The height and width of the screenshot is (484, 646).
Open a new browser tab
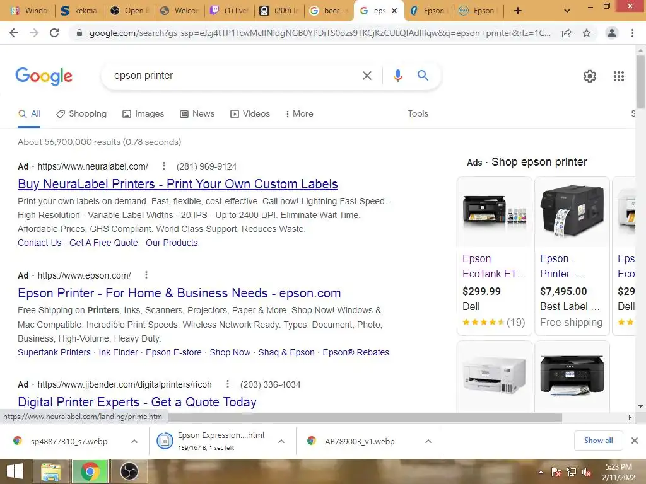pyautogui.click(x=518, y=11)
